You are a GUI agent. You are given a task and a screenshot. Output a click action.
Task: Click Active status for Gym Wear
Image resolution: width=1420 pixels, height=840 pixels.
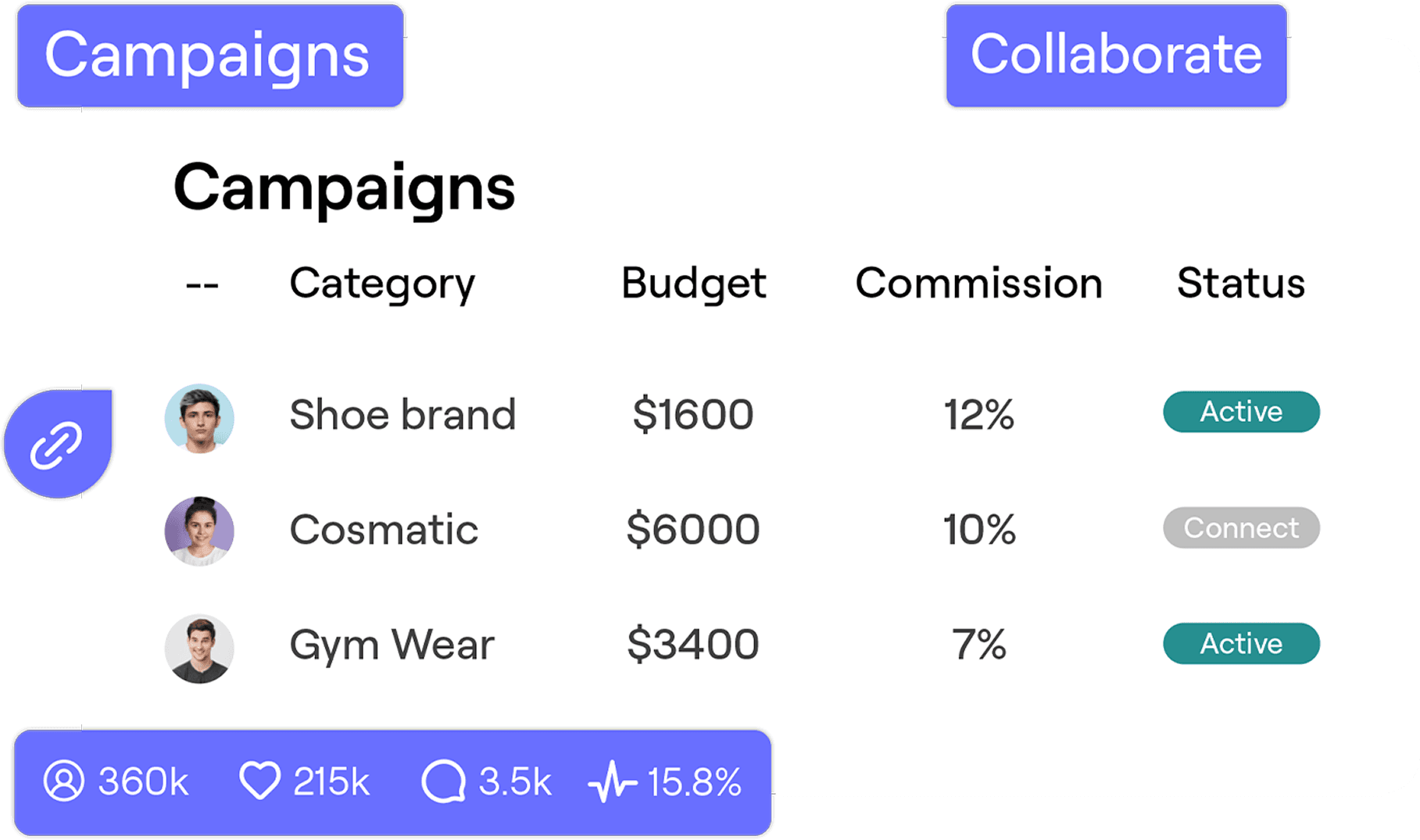coord(1241,644)
